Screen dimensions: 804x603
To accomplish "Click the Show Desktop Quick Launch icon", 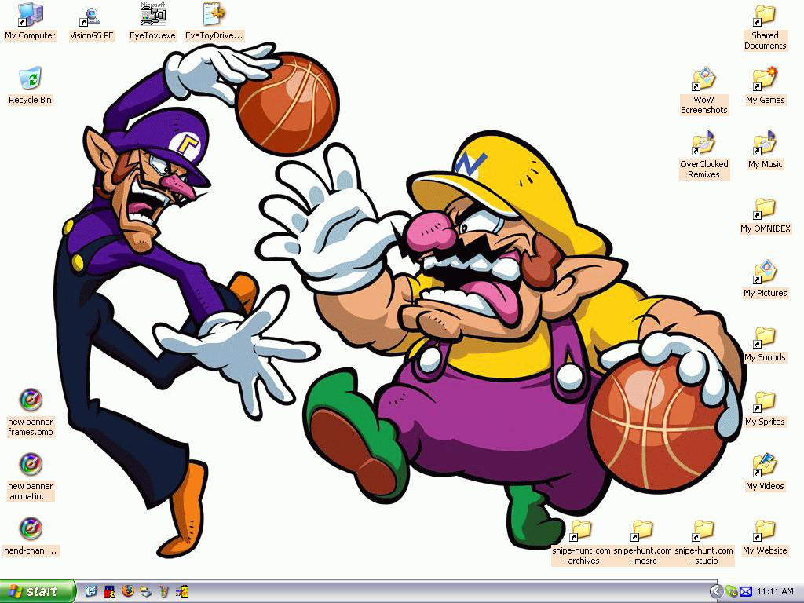I will tap(145, 592).
